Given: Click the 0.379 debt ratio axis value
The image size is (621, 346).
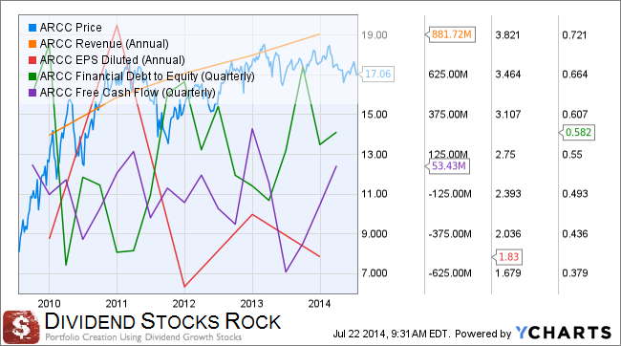Looking at the screenshot, I should click(x=575, y=273).
